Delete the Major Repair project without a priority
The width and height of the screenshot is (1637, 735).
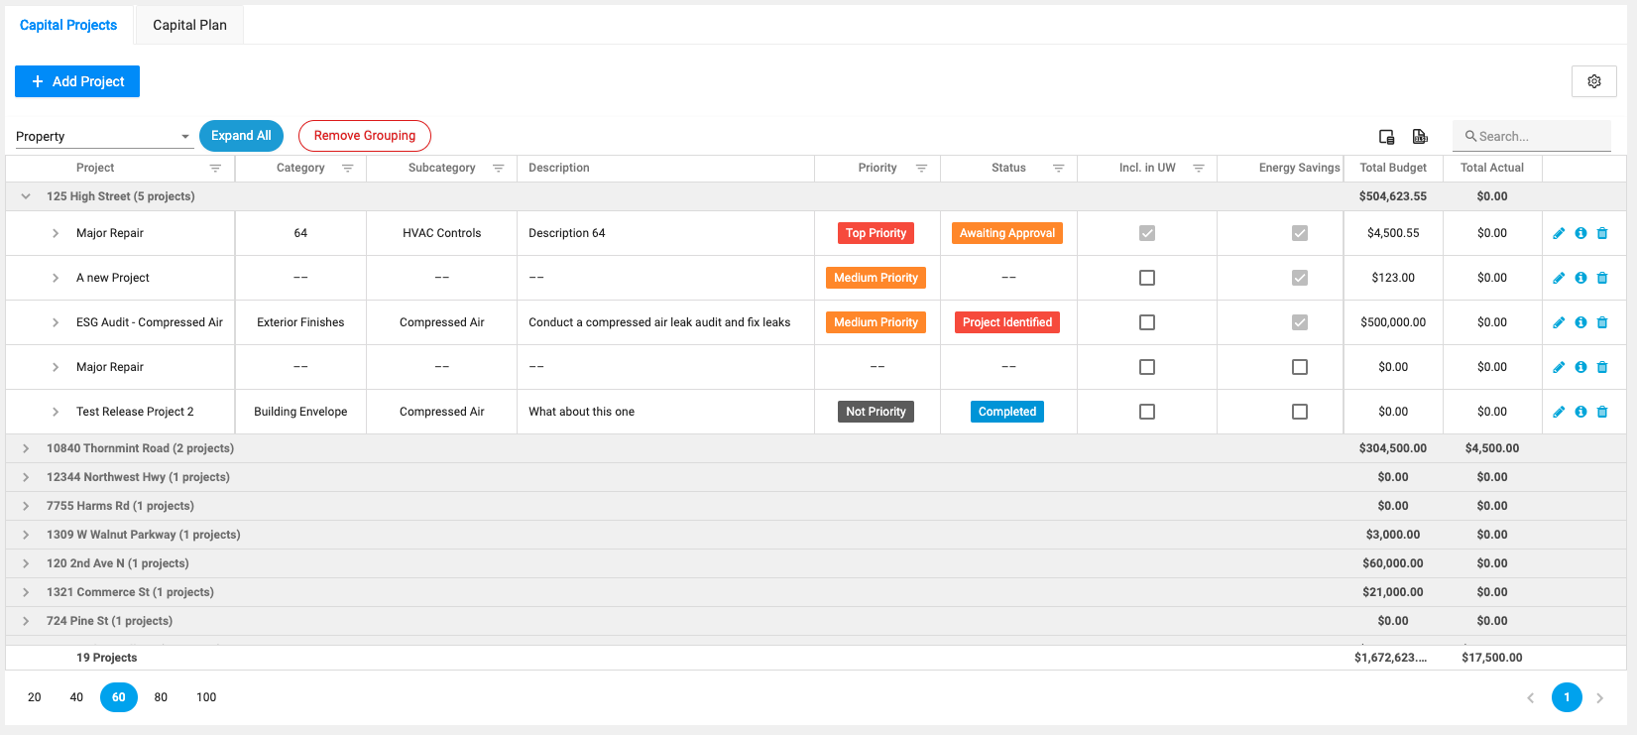[x=1602, y=367]
